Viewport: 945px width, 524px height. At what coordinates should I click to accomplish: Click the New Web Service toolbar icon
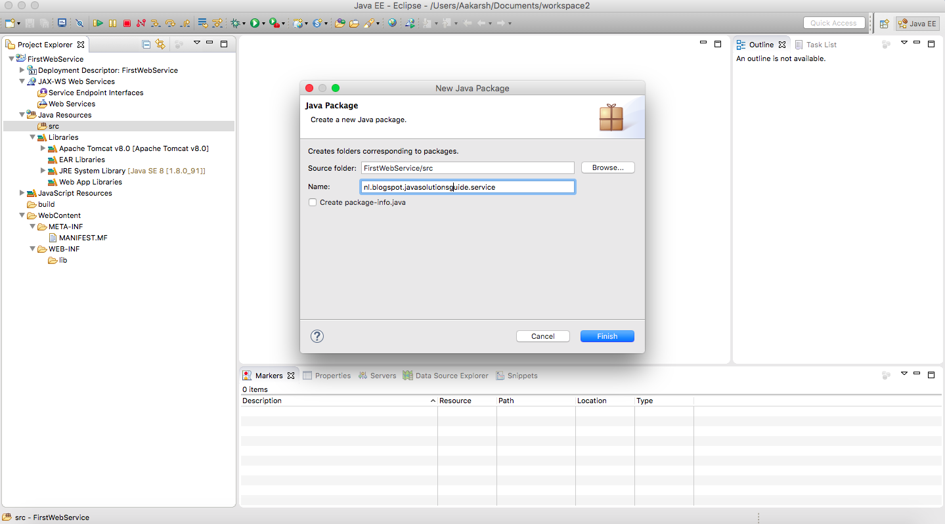click(x=318, y=23)
